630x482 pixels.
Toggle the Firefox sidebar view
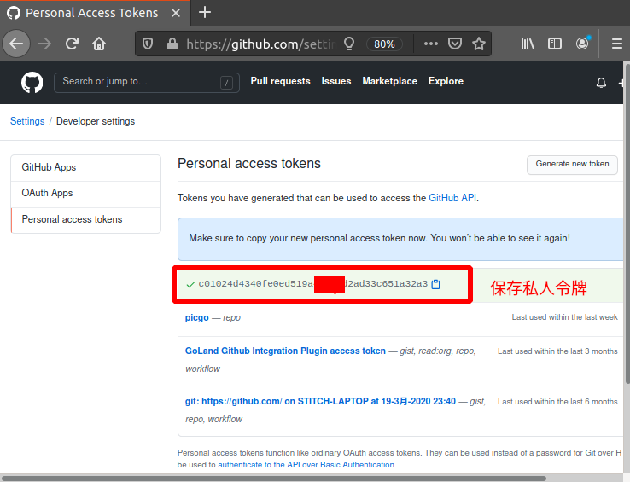click(x=555, y=44)
